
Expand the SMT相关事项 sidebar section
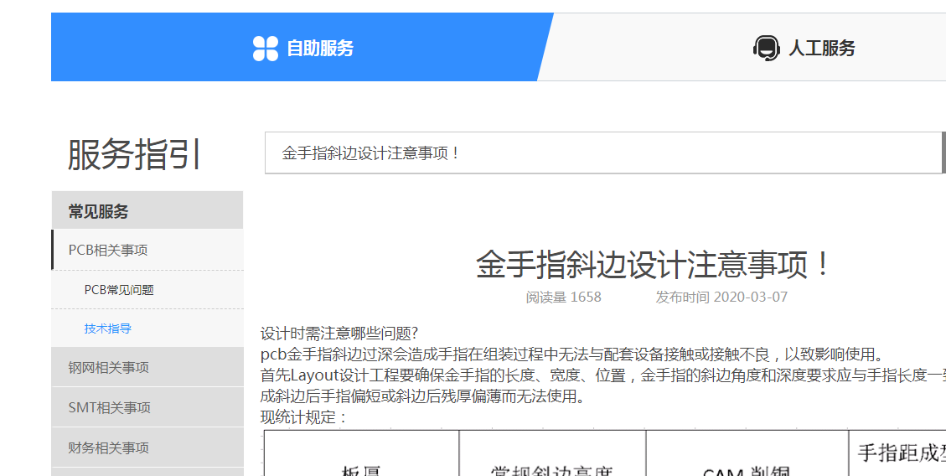pyautogui.click(x=109, y=408)
